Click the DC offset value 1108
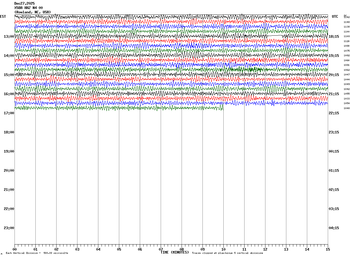The width and height of the screenshot is (351, 257). tap(347, 36)
